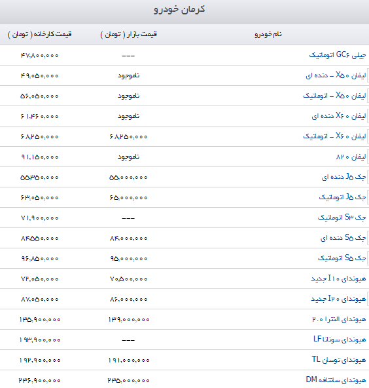Open هیوندای سانتافه DM link
Screen dimensions: 369x388
pyautogui.click(x=336, y=380)
